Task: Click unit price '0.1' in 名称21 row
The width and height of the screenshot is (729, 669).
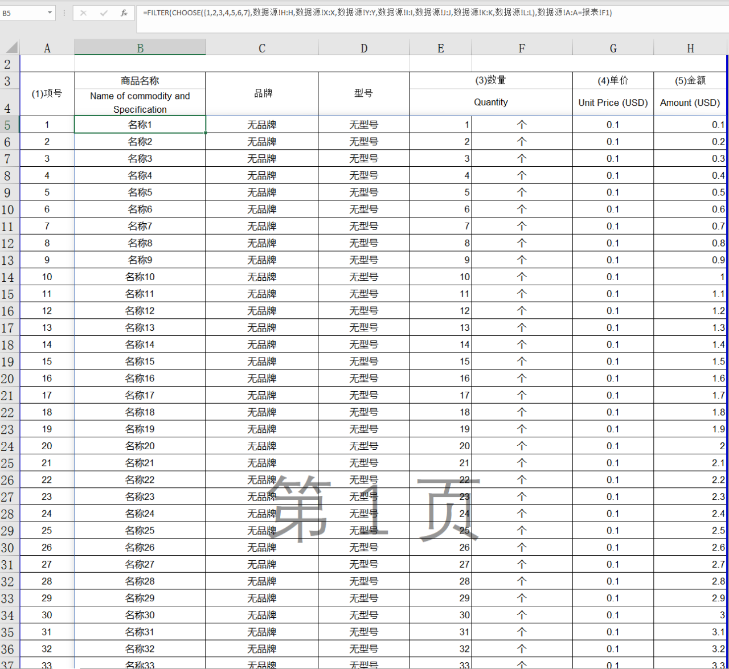Action: tap(613, 463)
